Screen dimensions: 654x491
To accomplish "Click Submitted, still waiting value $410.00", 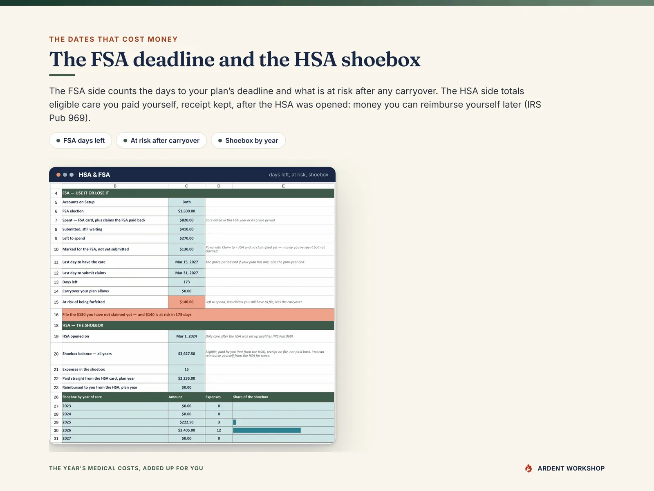I will 186,229.
